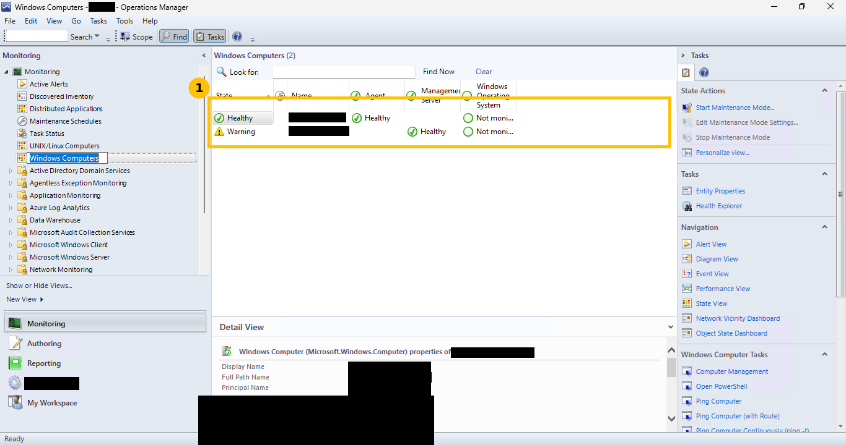The width and height of the screenshot is (846, 445).
Task: Click the help tab icon in Tasks pane
Action: pyautogui.click(x=704, y=72)
